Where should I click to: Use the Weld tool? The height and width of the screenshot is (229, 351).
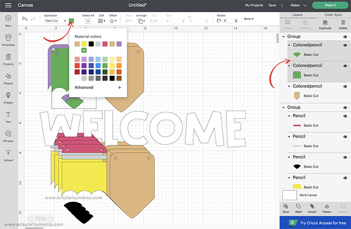tap(298, 208)
